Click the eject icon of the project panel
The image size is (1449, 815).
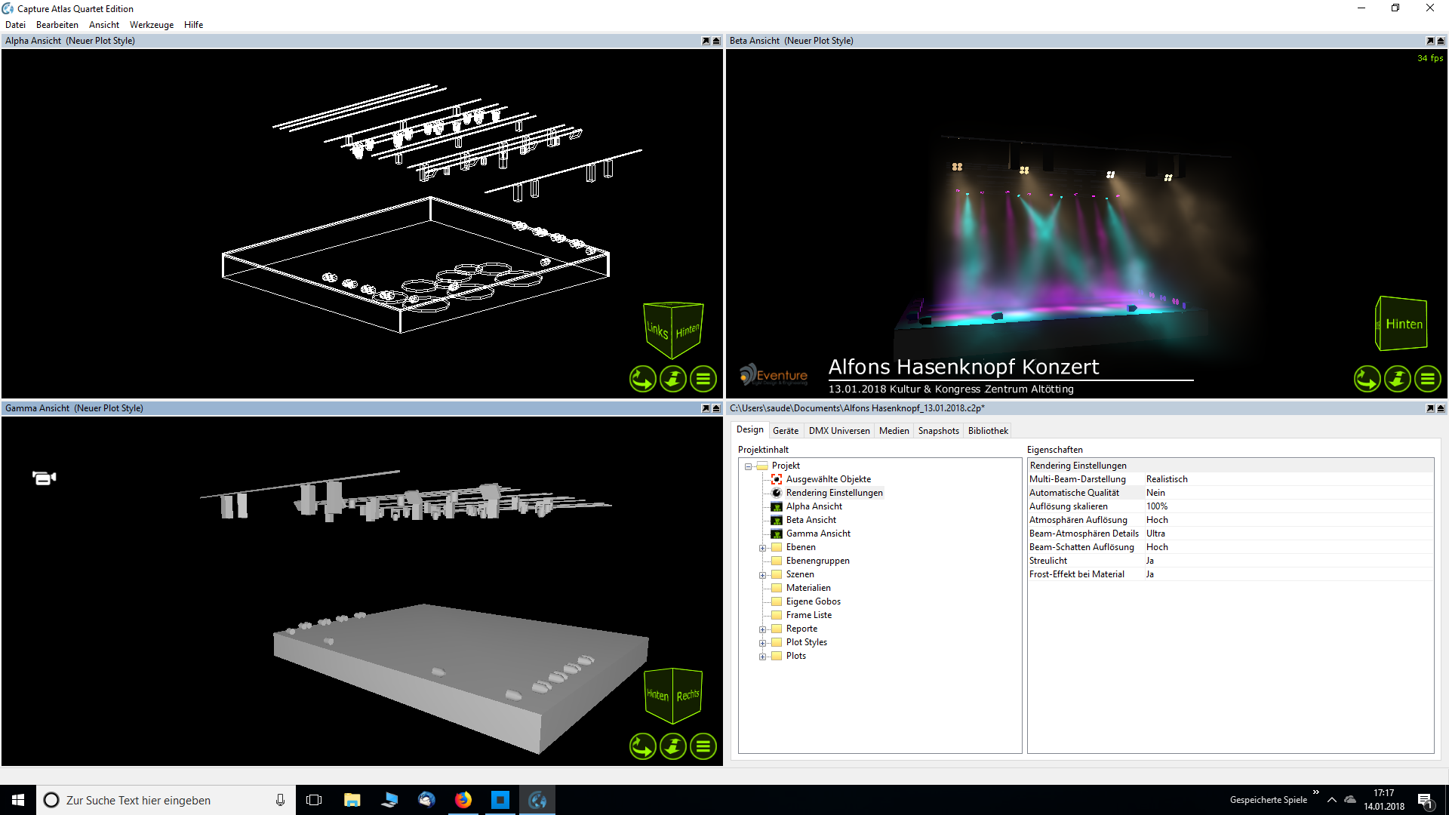pos(1441,408)
